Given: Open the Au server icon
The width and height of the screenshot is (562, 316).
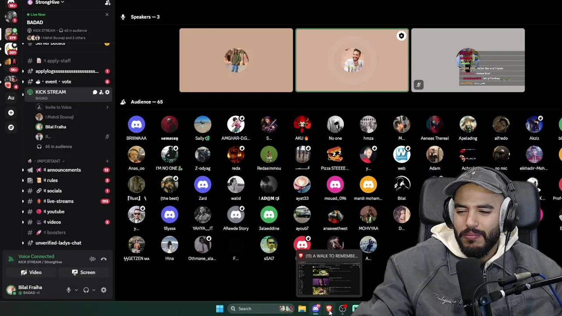Looking at the screenshot, I should [11, 97].
